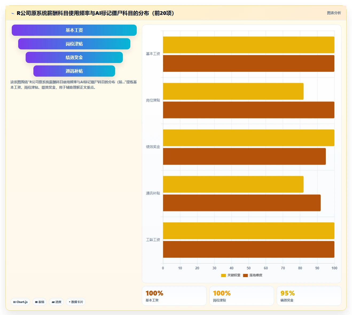Image resolution: width=352 pixels, height=315 pixels.
Task: Select the 表格 tag chip
Action: coord(40,302)
